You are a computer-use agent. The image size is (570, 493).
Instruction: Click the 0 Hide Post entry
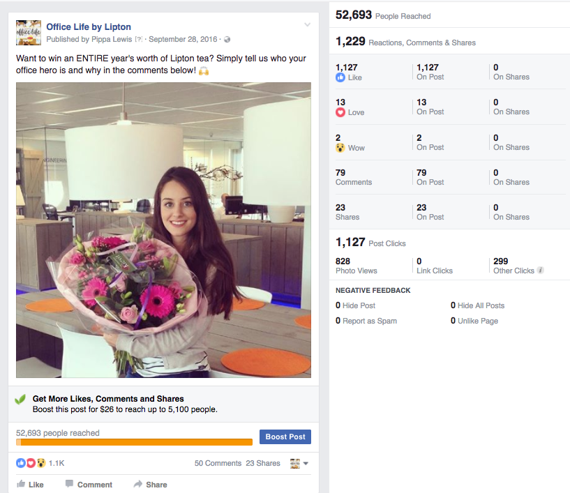[355, 305]
